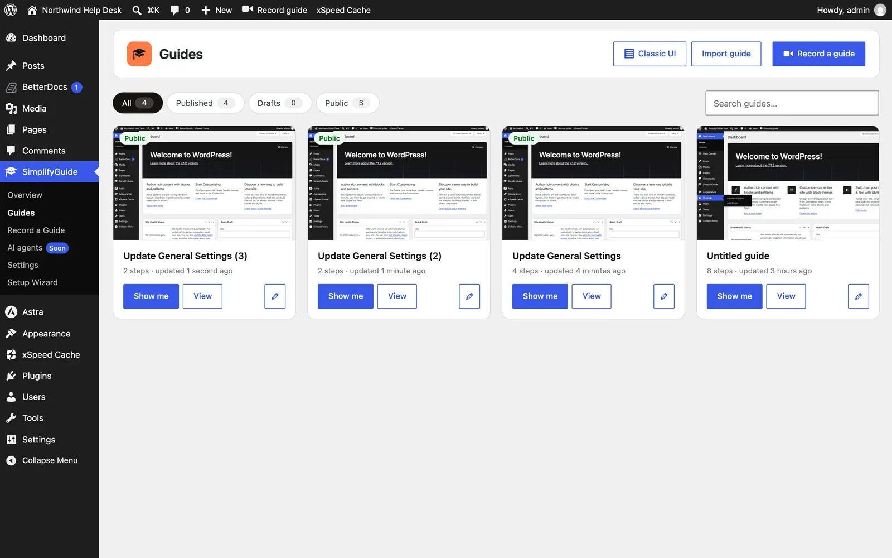Image resolution: width=892 pixels, height=558 pixels.
Task: Filter guides by Public
Action: [347, 103]
